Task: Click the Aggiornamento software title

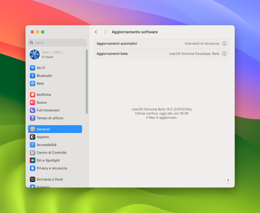Action: 135,32
